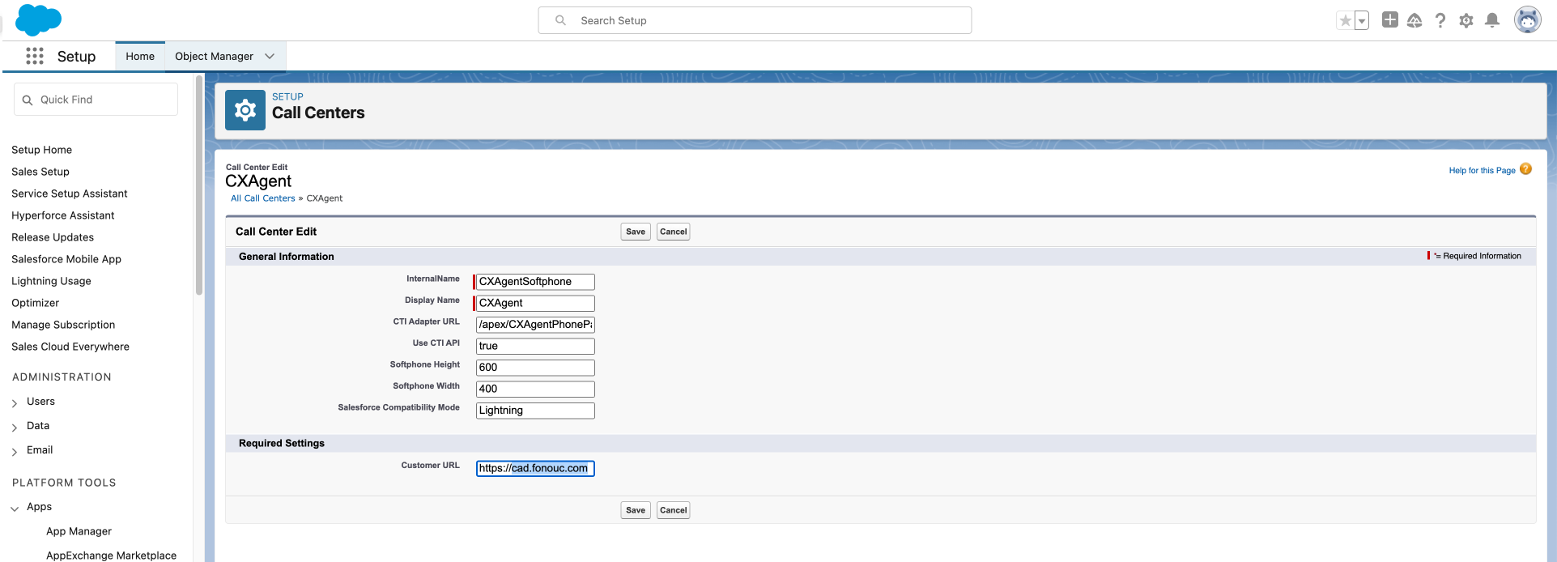Switch to the Home tab

click(x=140, y=56)
